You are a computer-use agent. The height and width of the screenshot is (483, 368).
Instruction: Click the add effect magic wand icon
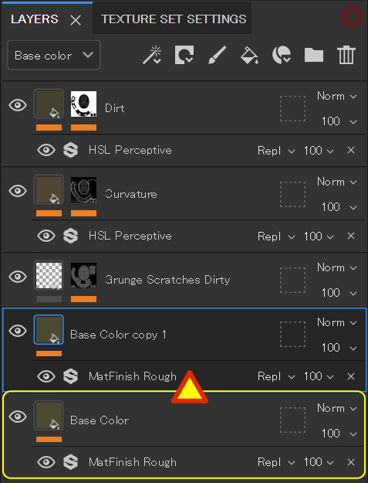click(x=152, y=55)
